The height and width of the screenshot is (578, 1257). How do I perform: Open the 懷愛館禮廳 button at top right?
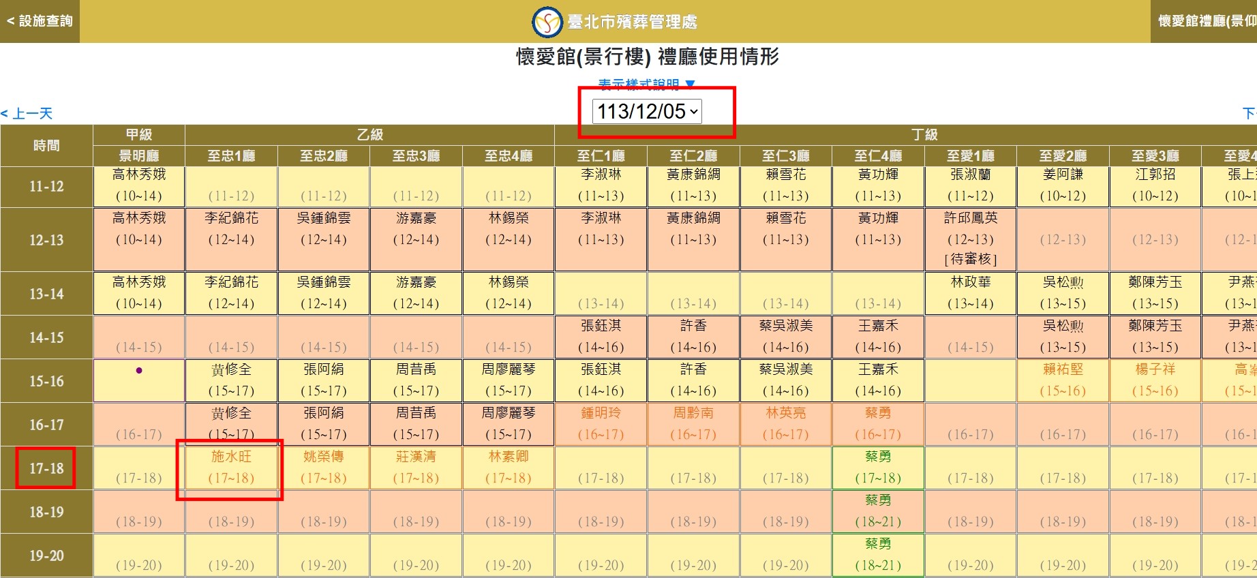click(x=1204, y=21)
